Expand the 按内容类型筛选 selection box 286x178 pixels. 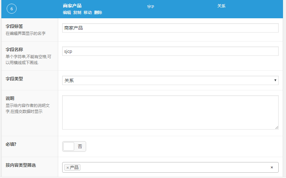[x=173, y=167]
